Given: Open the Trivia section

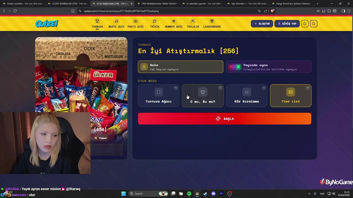Looking at the screenshot, I should pyautogui.click(x=154, y=24).
